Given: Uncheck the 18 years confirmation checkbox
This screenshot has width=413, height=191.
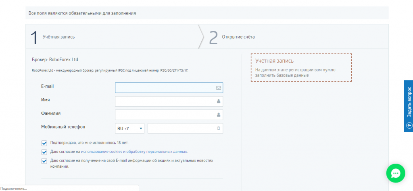Looking at the screenshot, I should point(44,143).
